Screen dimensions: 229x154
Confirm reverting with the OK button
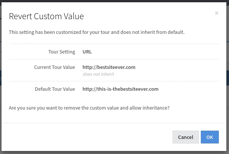pos(210,137)
